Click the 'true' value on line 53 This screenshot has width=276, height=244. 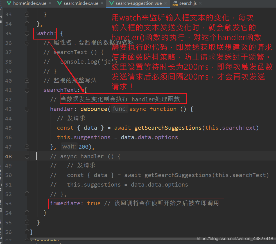[94, 203]
